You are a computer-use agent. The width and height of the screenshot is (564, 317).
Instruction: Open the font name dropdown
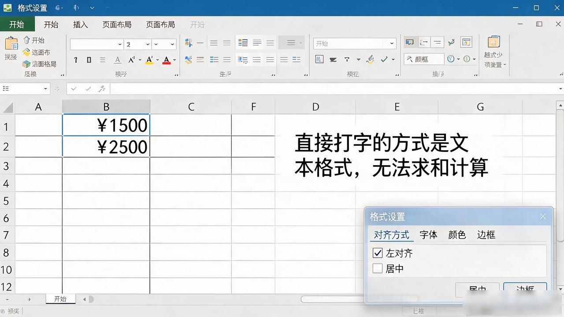pos(120,44)
